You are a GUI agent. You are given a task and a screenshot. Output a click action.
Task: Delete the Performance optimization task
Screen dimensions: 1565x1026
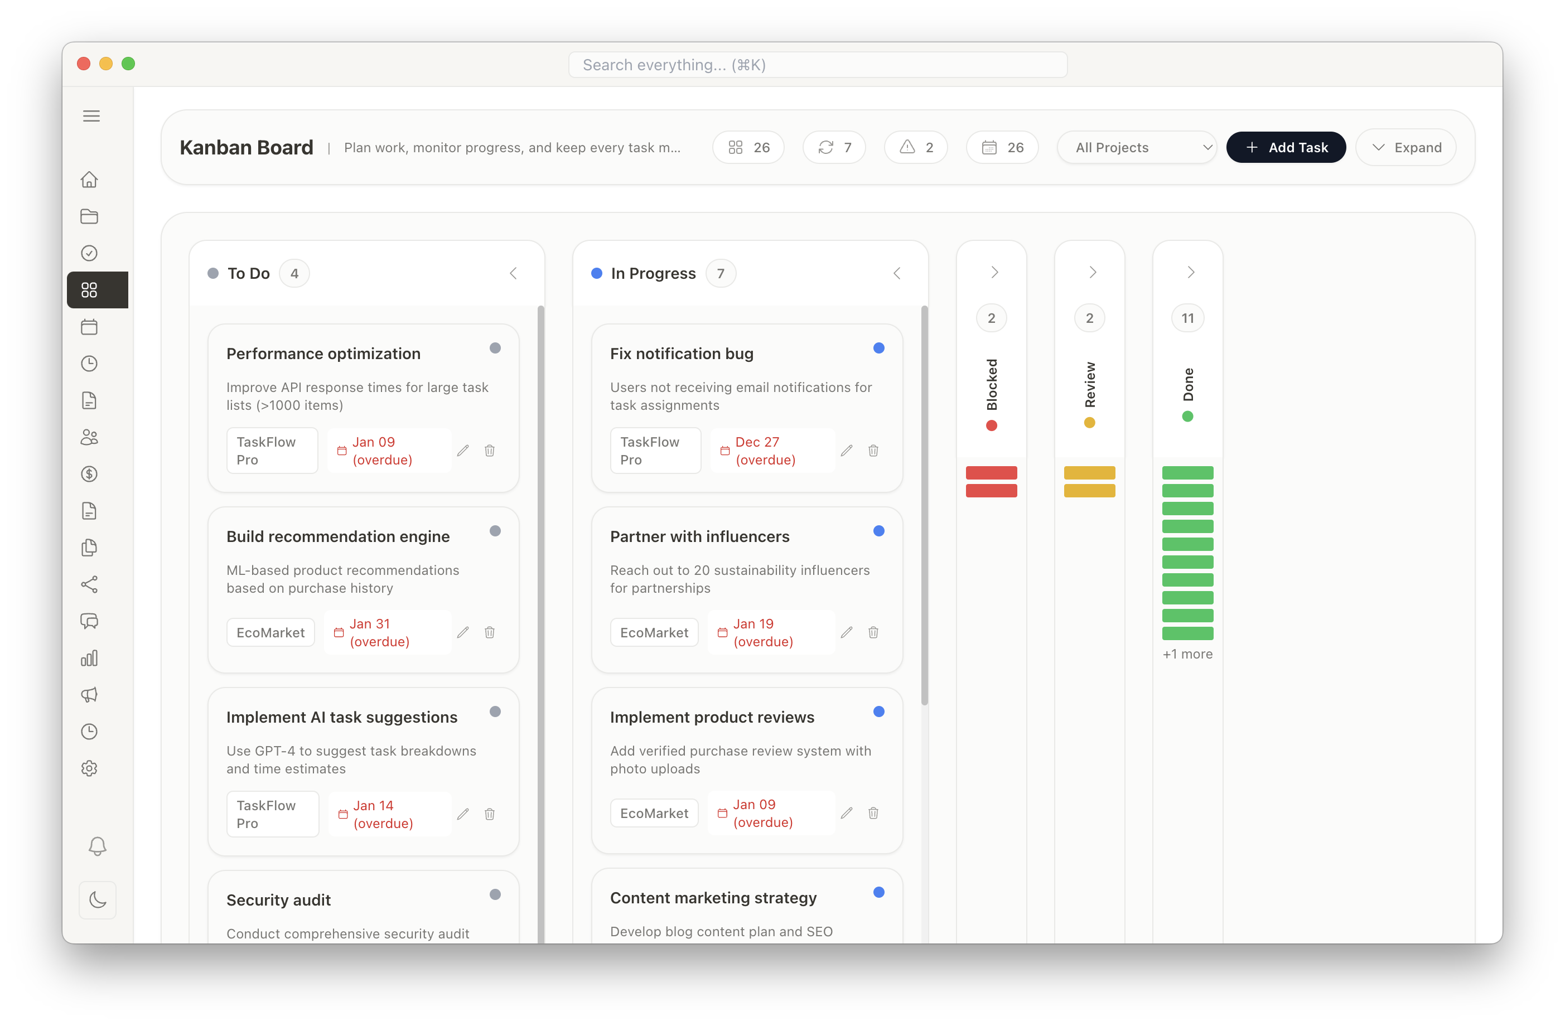pyautogui.click(x=490, y=450)
